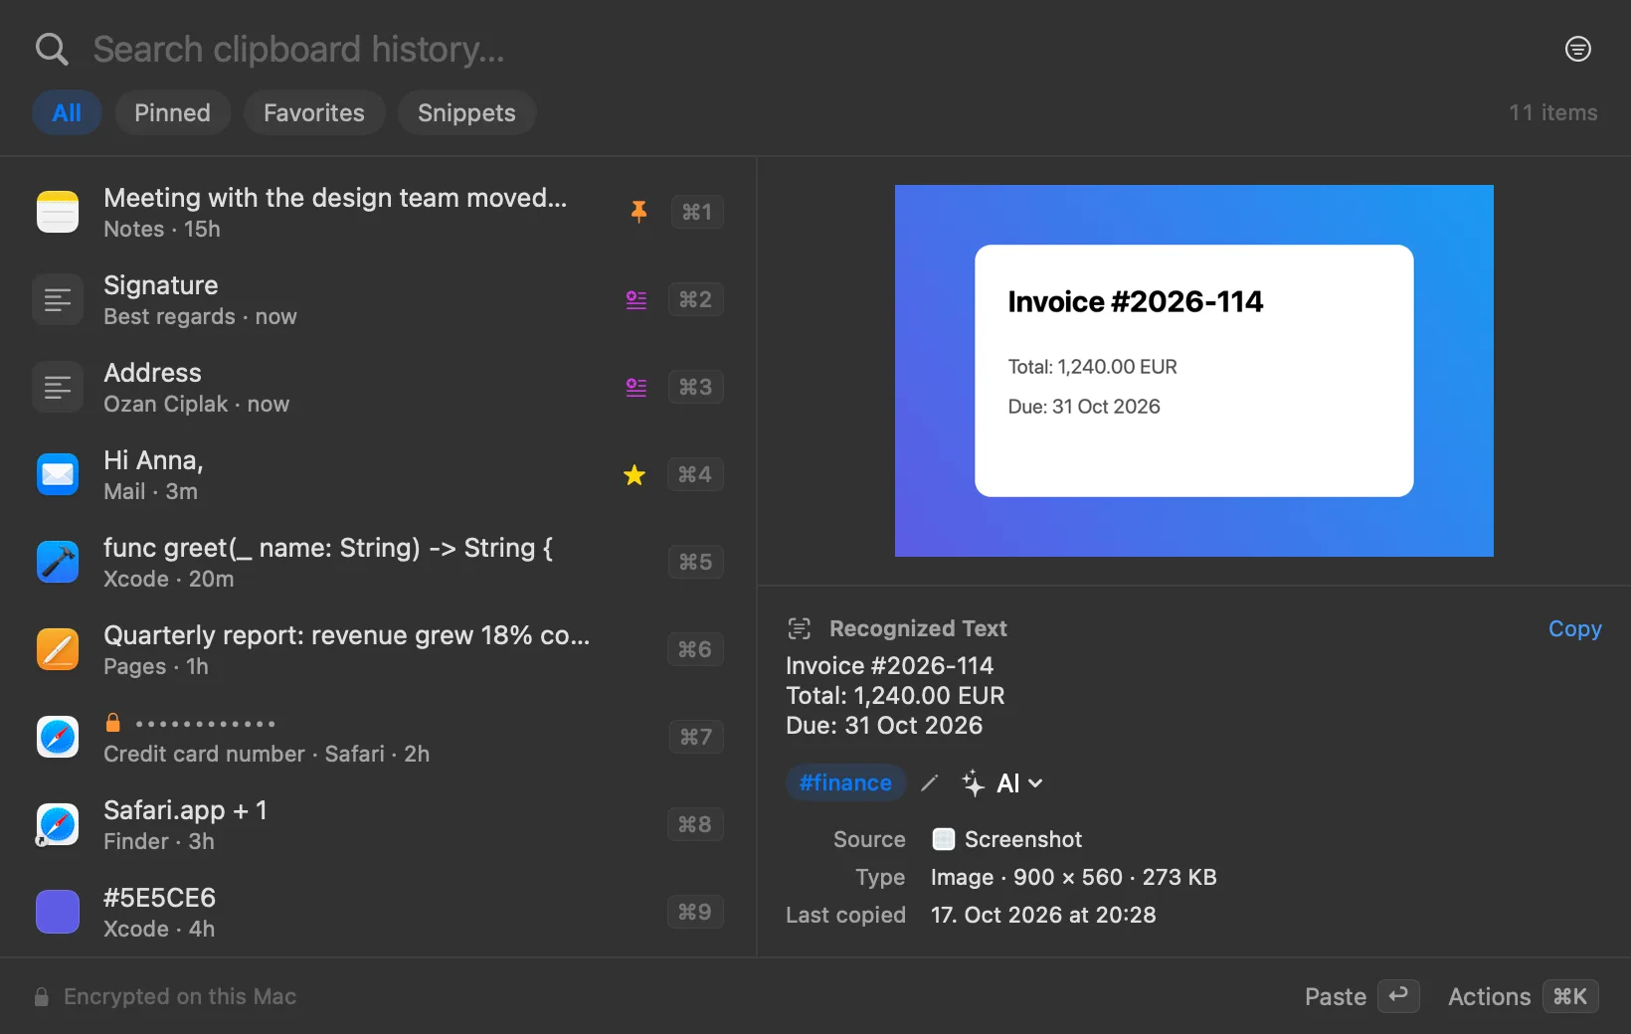This screenshot has height=1034, width=1631.
Task: Click the AI sparkle icon
Action: tap(974, 783)
